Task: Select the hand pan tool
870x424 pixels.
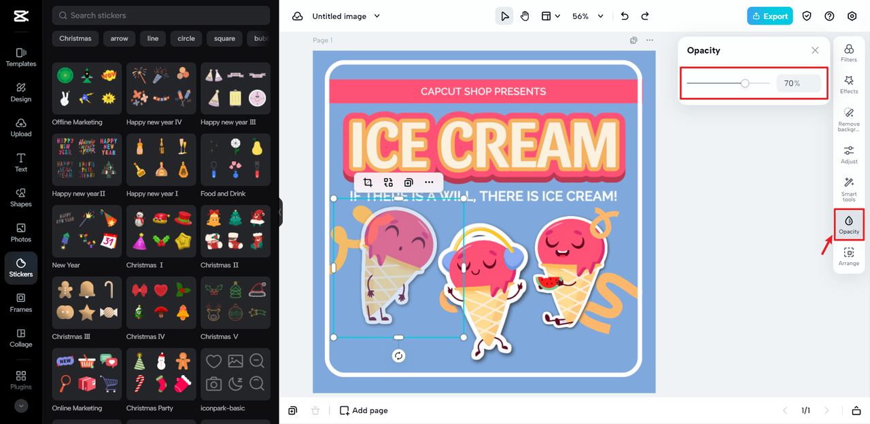Action: [x=525, y=16]
